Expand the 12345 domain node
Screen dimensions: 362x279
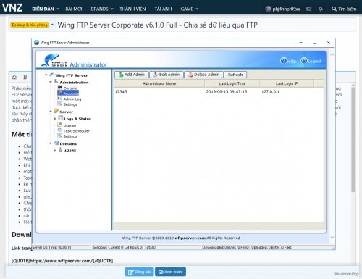click(55, 151)
